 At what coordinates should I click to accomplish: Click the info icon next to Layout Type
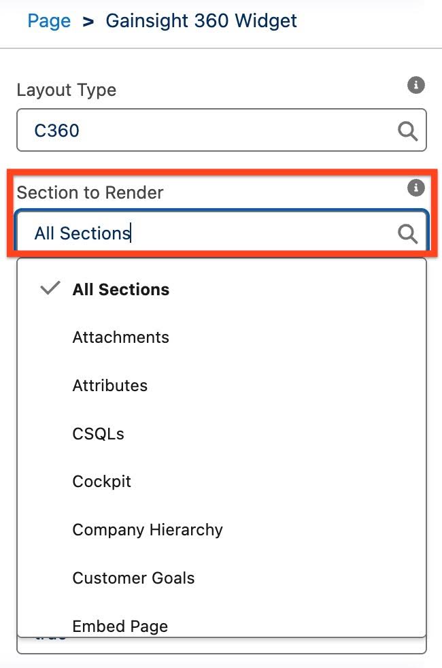point(415,85)
